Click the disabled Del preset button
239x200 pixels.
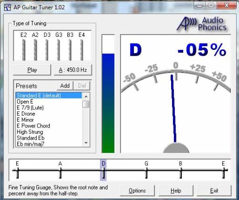[x=82, y=86]
